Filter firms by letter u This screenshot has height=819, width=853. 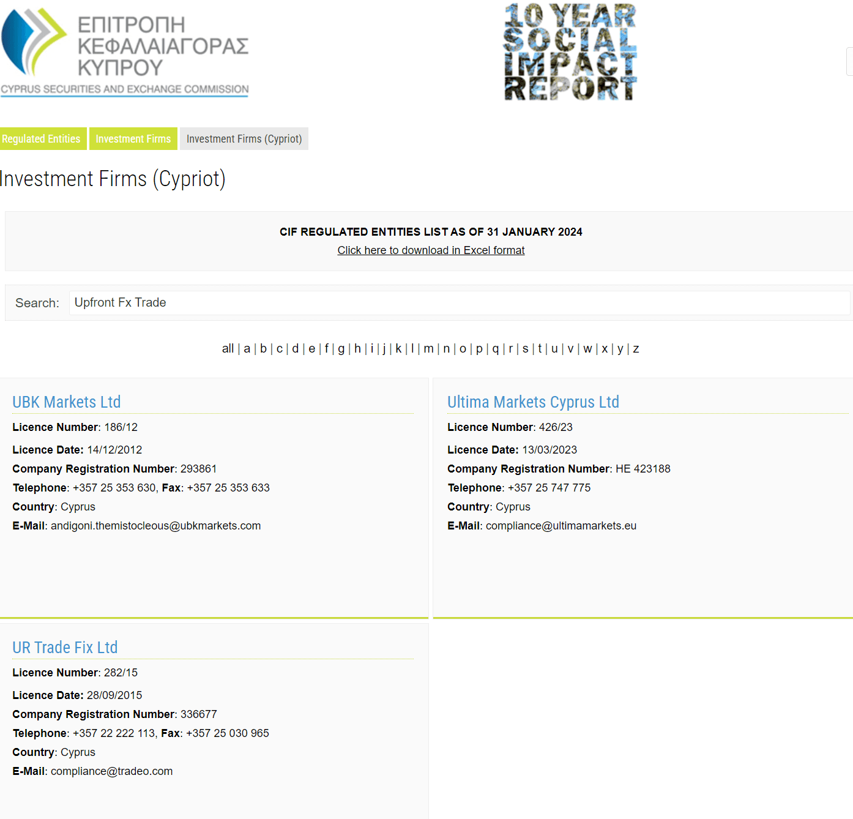click(554, 349)
